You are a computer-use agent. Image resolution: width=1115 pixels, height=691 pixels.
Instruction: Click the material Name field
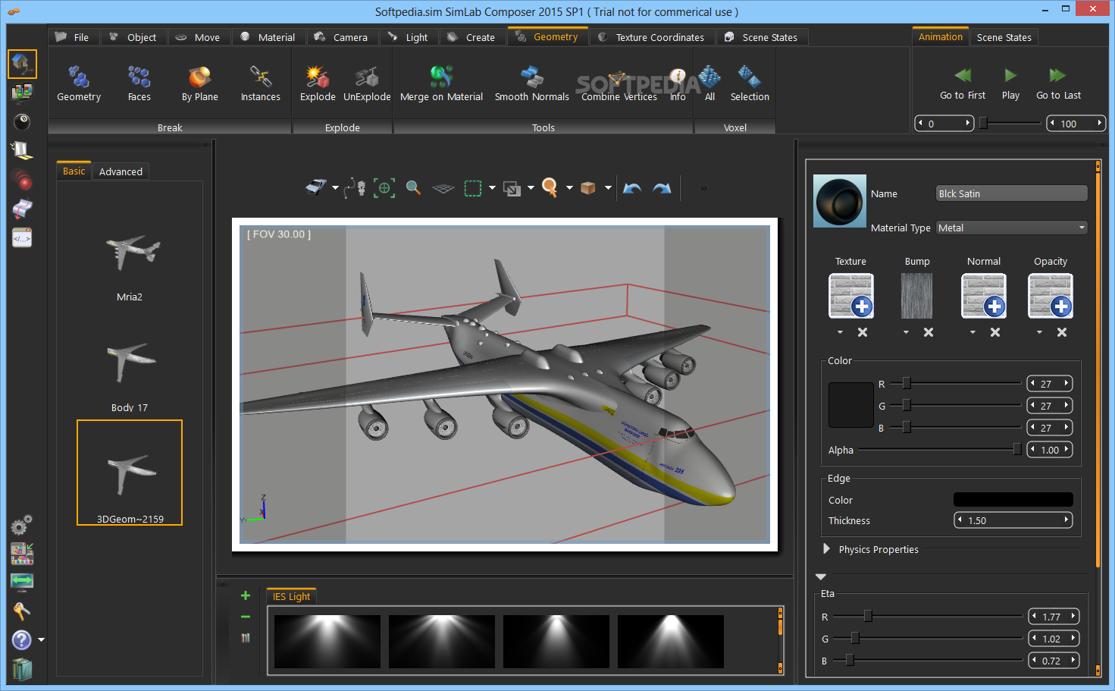tap(1012, 193)
